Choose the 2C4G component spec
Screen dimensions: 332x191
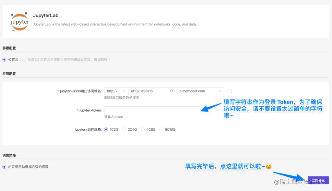pos(124,129)
